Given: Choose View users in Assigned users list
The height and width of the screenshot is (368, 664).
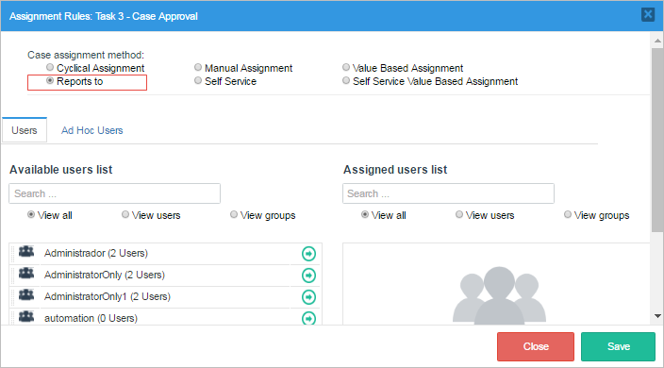Looking at the screenshot, I should 459,215.
